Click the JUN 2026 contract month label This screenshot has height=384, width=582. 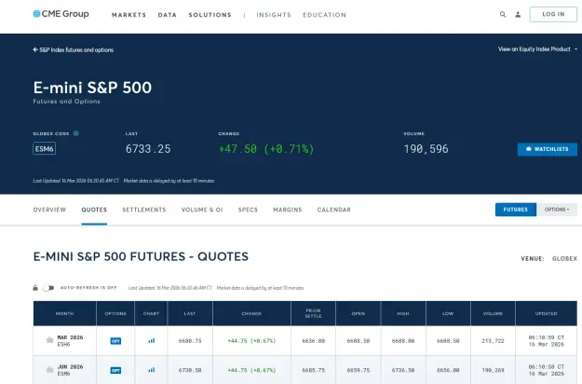(70, 367)
